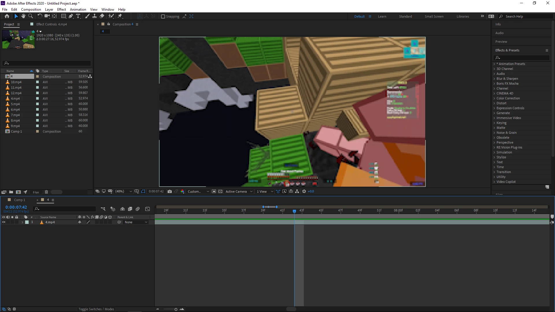Click the 0:00:07:42 timeline timecode

16,207
